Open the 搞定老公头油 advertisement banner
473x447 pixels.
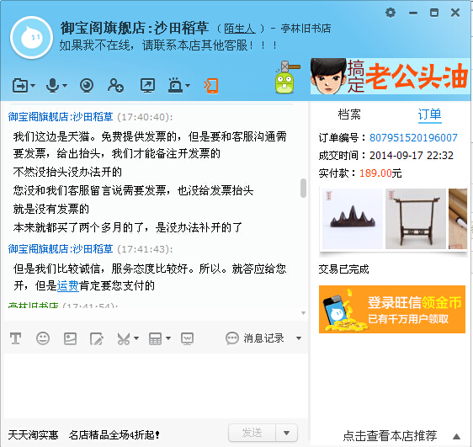click(391, 76)
